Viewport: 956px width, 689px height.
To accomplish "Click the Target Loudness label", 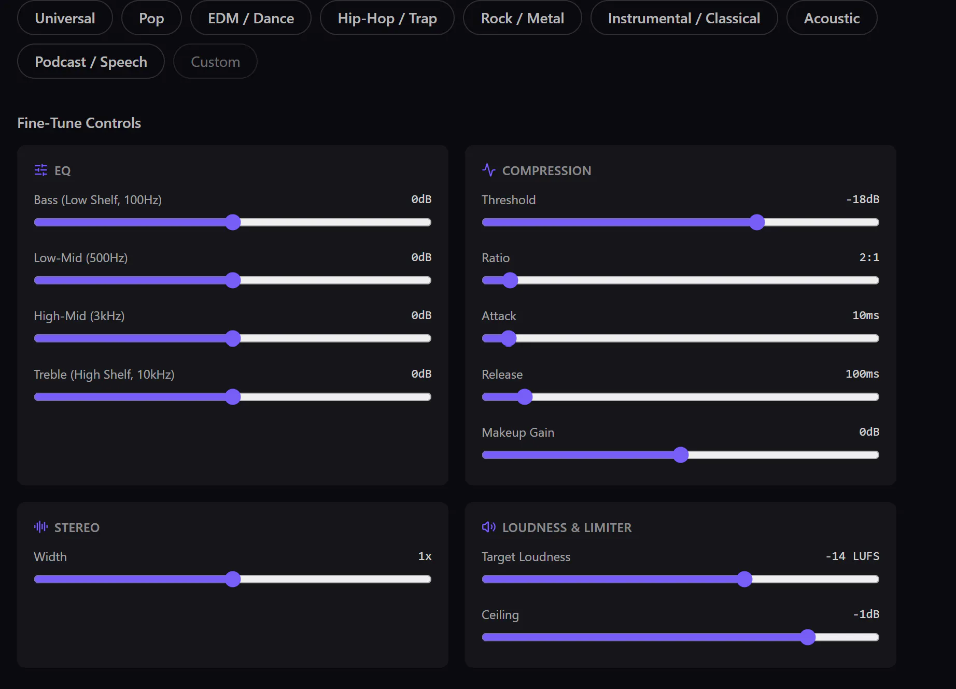I will click(526, 557).
